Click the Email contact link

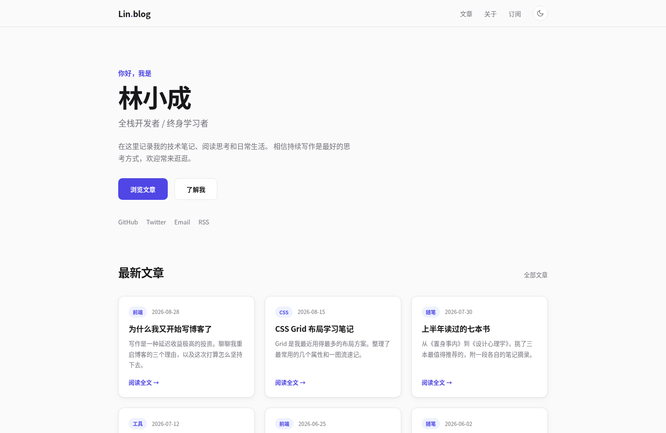182,222
